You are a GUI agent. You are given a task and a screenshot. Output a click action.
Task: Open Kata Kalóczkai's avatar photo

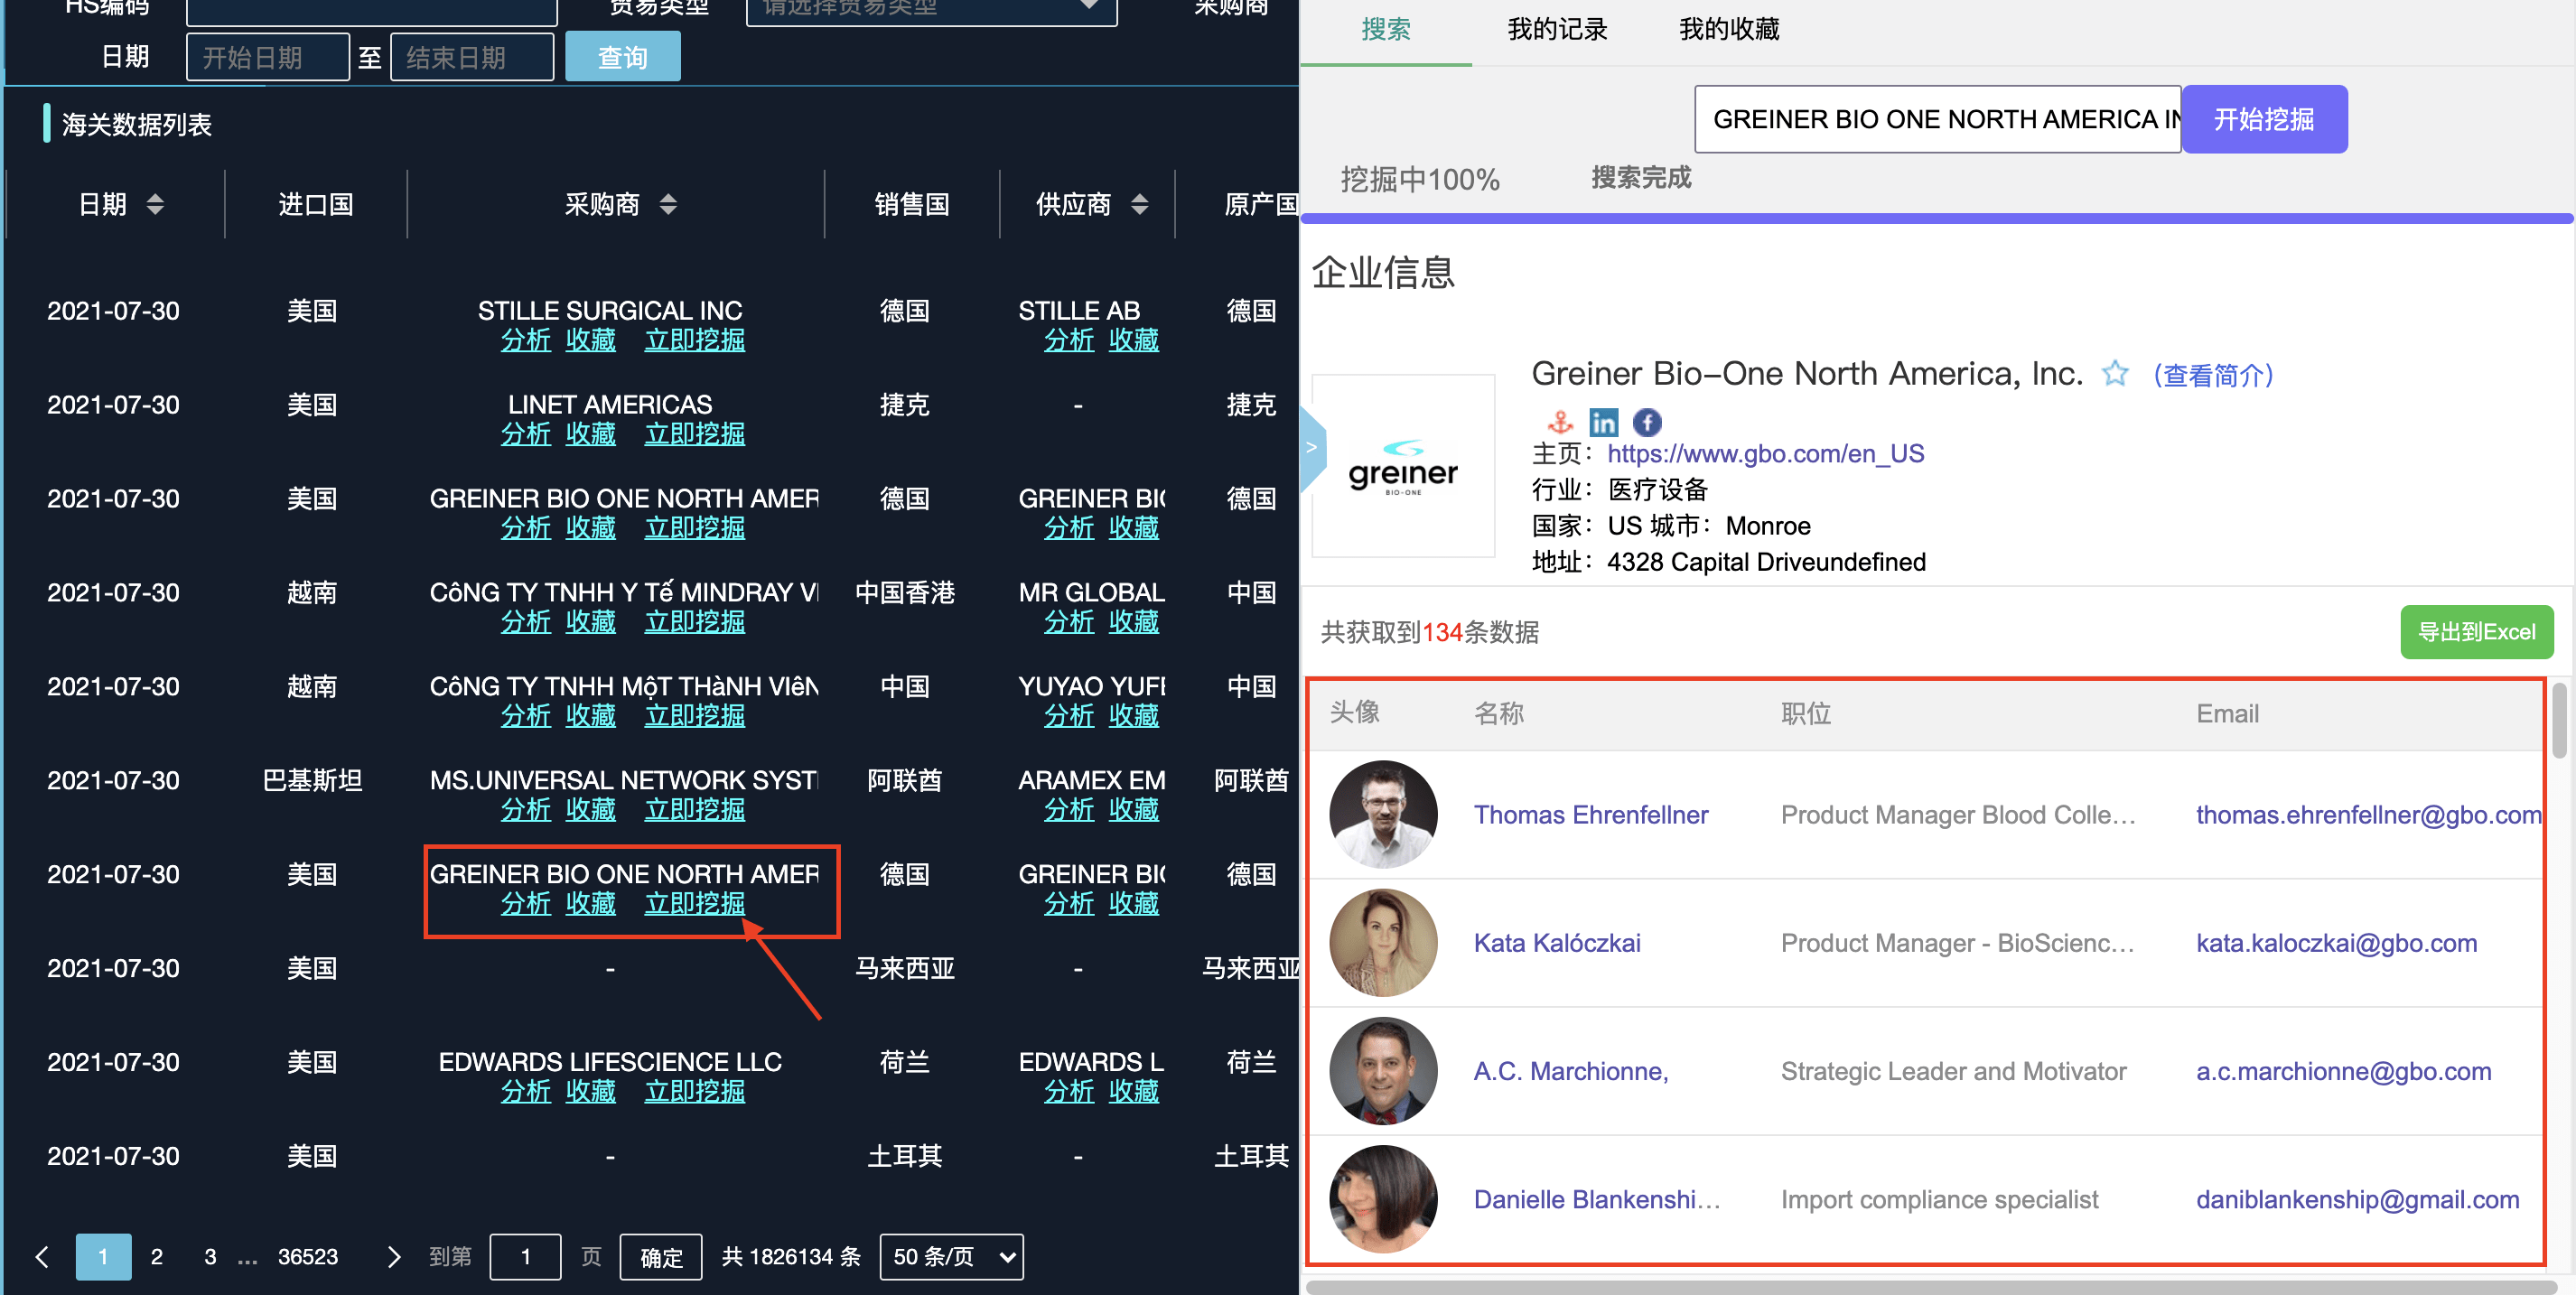click(x=1383, y=943)
